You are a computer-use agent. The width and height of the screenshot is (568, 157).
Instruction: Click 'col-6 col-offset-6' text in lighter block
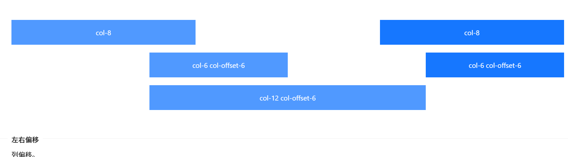coord(218,66)
